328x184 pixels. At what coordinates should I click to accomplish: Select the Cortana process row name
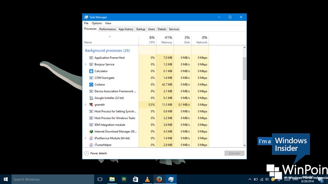[99, 85]
